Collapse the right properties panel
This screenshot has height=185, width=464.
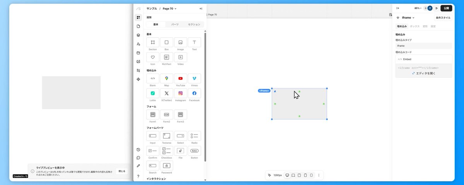(x=398, y=8)
